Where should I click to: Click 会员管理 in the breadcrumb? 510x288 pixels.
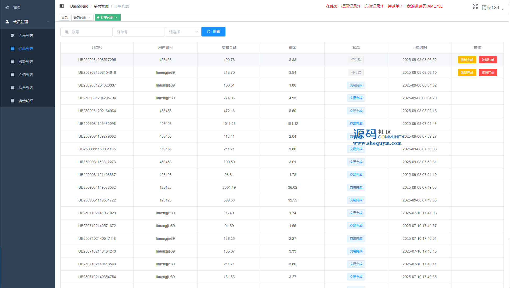[101, 6]
